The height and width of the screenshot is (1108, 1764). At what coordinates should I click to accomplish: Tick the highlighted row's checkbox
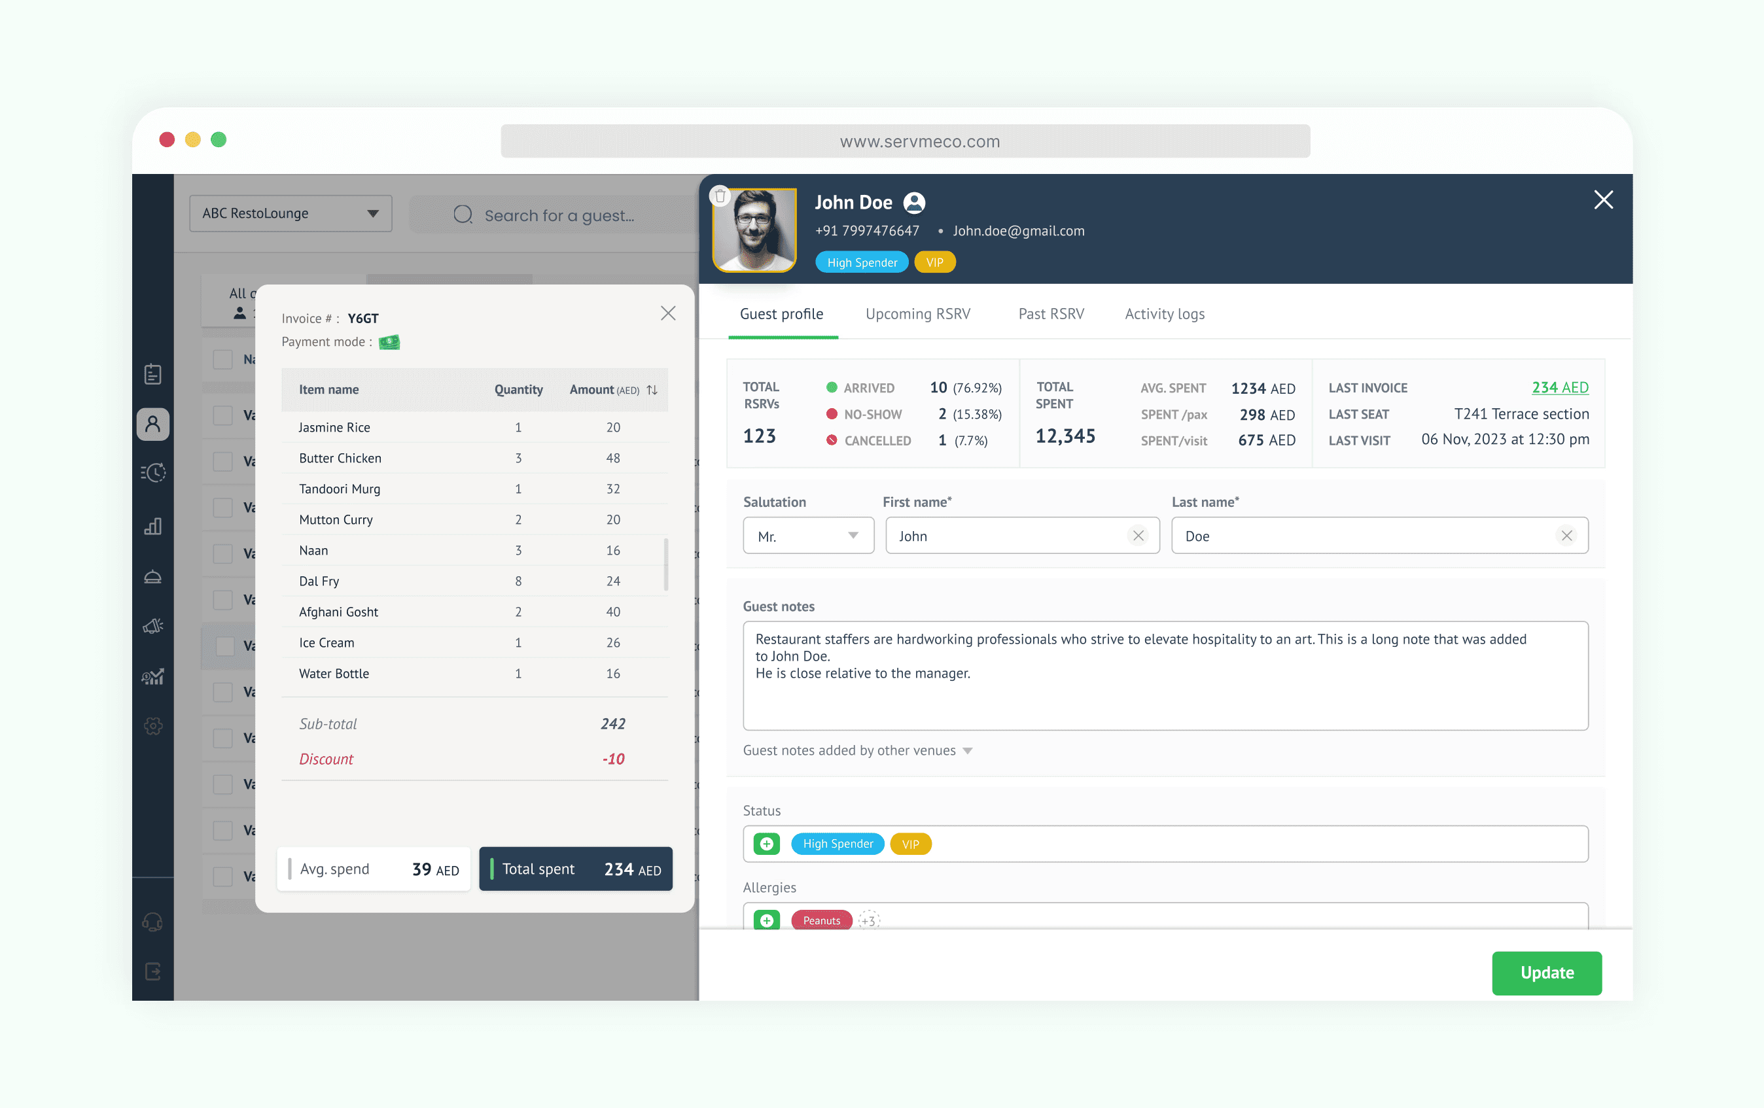[224, 646]
